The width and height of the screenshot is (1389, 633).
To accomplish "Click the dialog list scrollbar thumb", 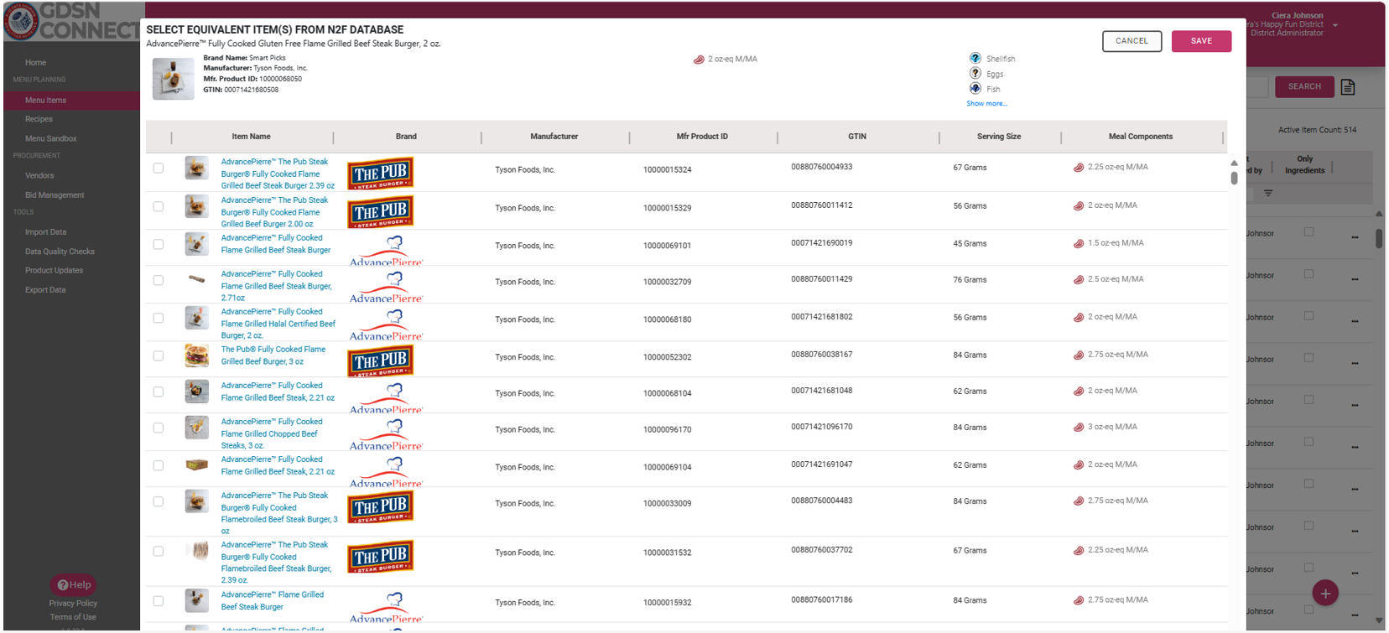I will point(1234,178).
